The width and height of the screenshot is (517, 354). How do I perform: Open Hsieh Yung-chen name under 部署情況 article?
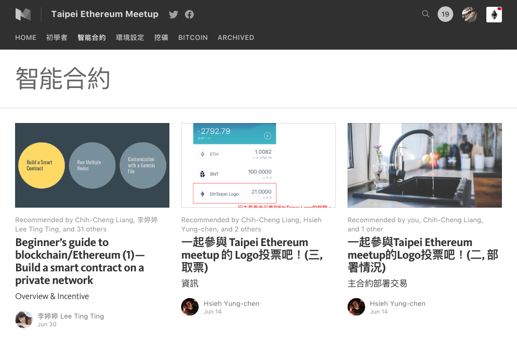pos(398,303)
